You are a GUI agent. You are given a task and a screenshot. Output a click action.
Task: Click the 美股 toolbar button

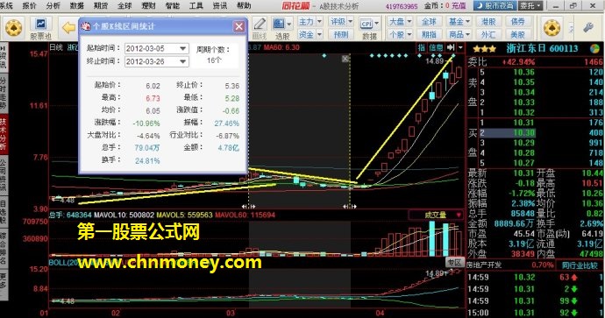coord(518,34)
